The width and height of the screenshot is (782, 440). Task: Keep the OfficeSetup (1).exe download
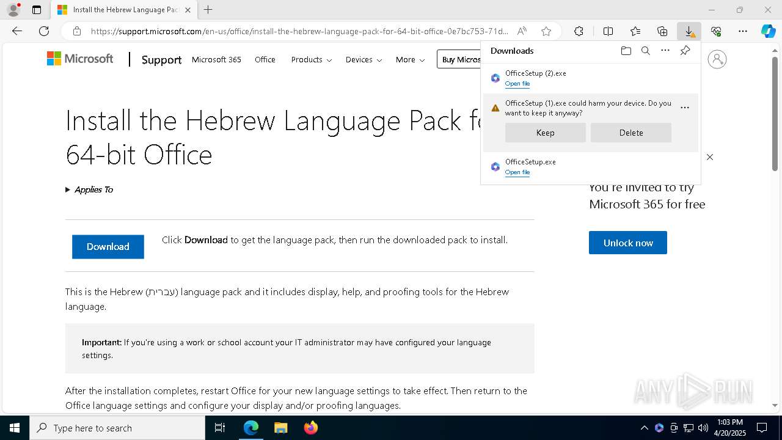tap(546, 133)
